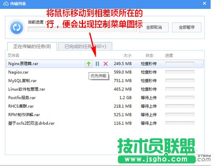
Task: Click the blue sync circle icon
Action: tap(17, 28)
